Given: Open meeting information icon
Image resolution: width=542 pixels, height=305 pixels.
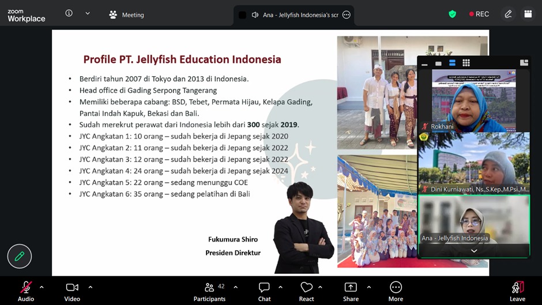Looking at the screenshot, I should (69, 13).
